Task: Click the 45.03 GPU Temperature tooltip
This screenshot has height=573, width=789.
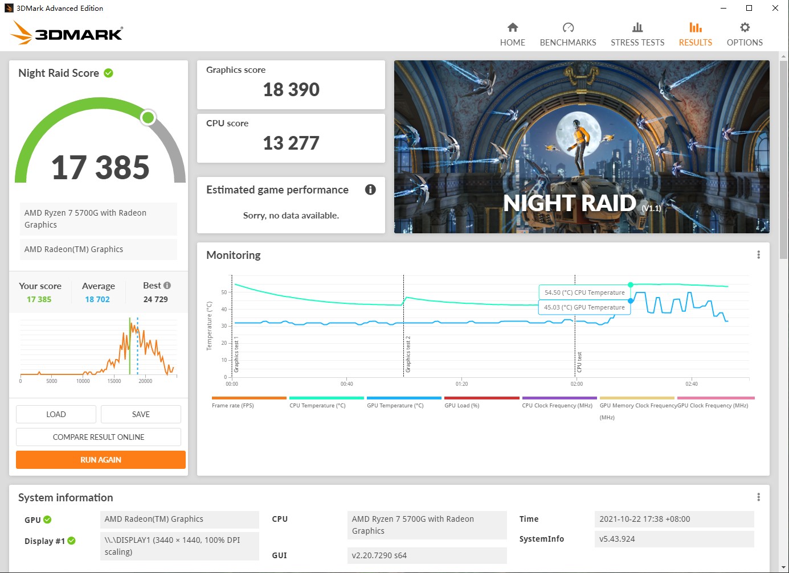Action: 584,307
